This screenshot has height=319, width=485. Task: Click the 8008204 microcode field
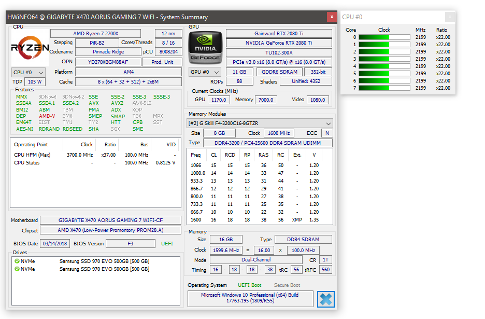click(x=168, y=52)
